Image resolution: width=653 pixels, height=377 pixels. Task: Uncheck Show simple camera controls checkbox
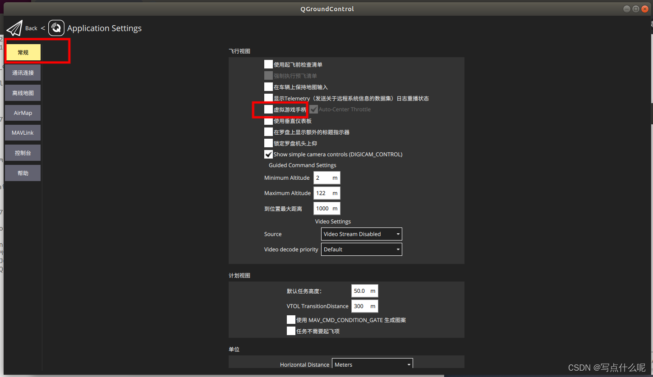pyautogui.click(x=268, y=154)
